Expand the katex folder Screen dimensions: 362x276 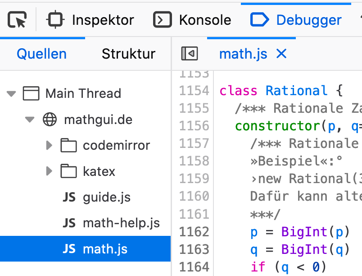click(50, 172)
